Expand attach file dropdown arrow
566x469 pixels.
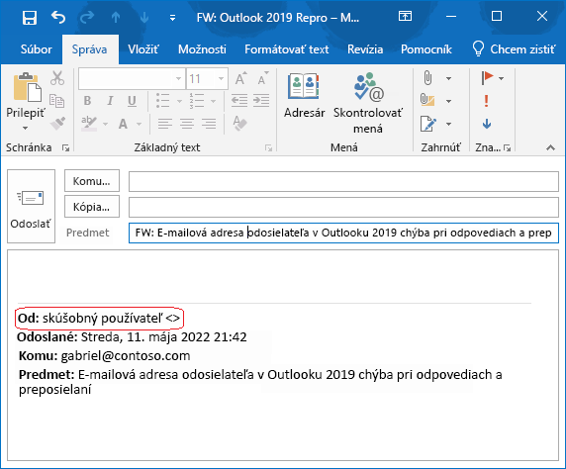point(448,78)
